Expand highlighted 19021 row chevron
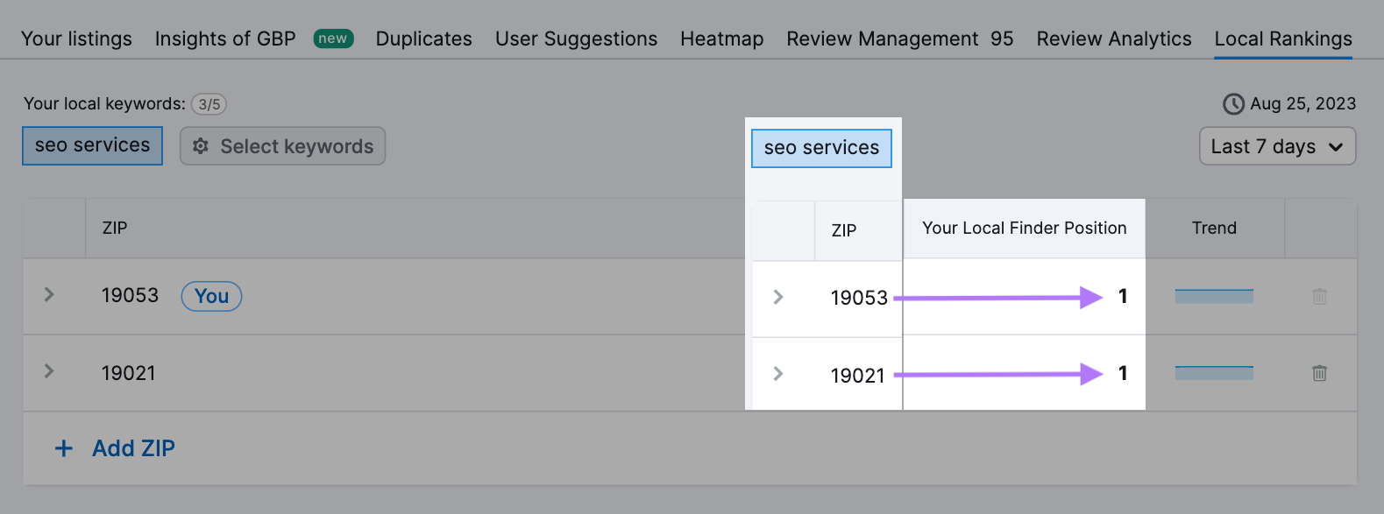The image size is (1384, 514). click(x=778, y=375)
